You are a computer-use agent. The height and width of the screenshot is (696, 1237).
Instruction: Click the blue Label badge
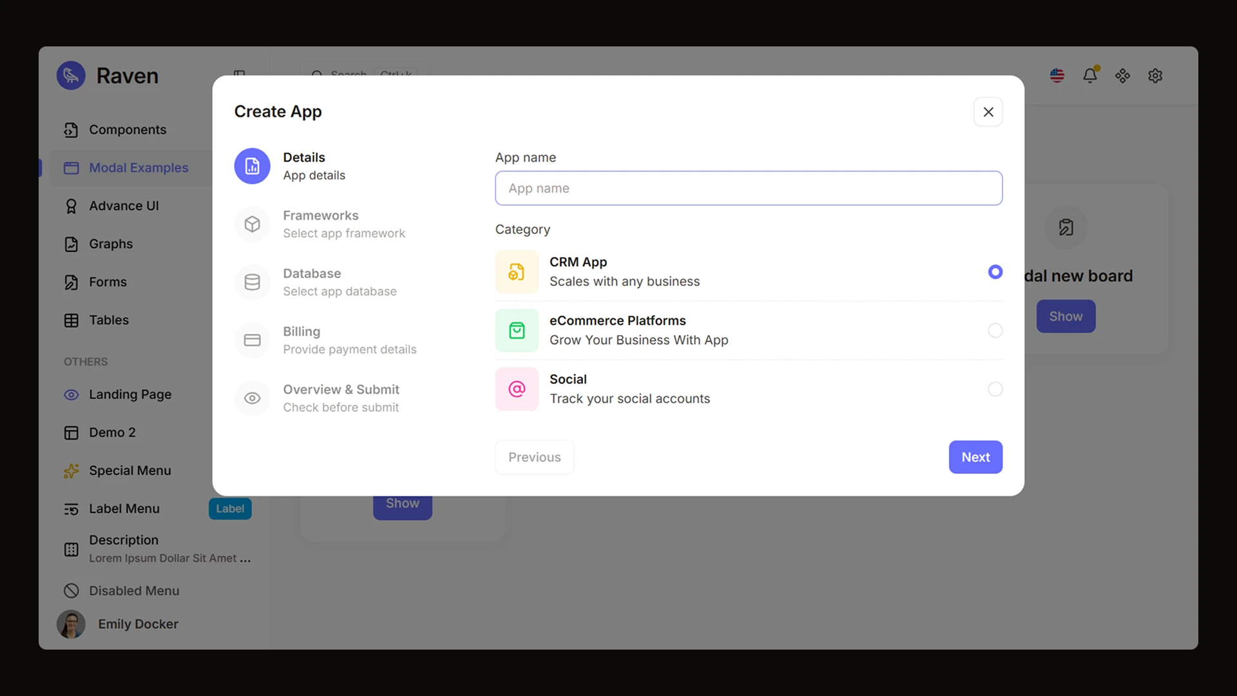(230, 509)
